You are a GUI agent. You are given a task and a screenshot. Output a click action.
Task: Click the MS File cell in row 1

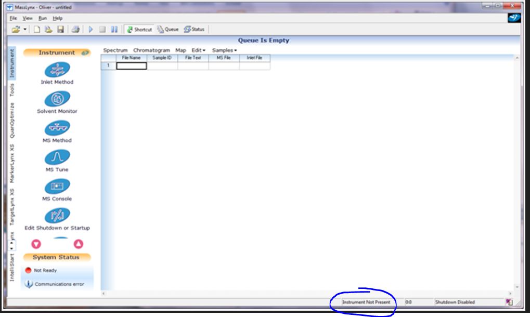pos(224,66)
